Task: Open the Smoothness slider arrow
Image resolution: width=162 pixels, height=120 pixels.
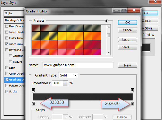Action: [x=65, y=83]
